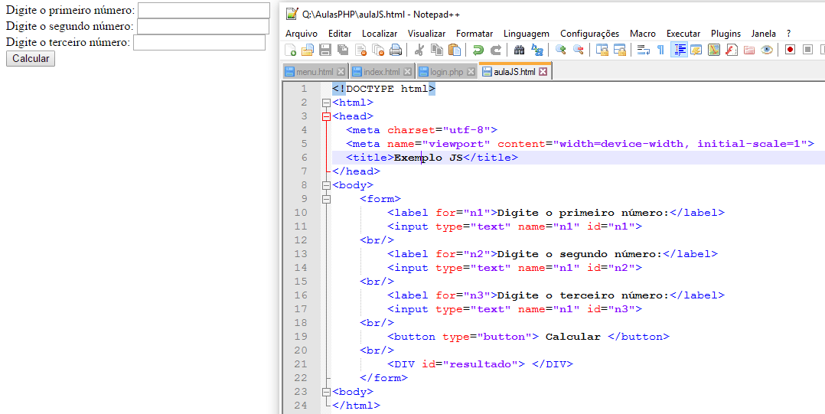The width and height of the screenshot is (825, 414).
Task: Click the Redo arrow icon
Action: coord(496,50)
